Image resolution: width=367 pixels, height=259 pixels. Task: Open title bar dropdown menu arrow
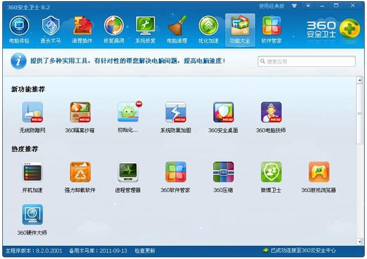(x=308, y=6)
